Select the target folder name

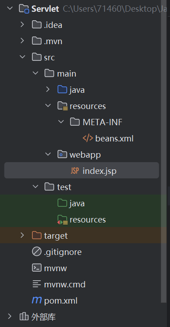(x=56, y=236)
